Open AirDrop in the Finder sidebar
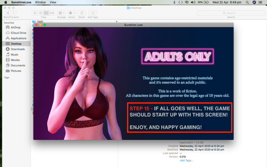This screenshot has width=267, height=167. [15, 28]
